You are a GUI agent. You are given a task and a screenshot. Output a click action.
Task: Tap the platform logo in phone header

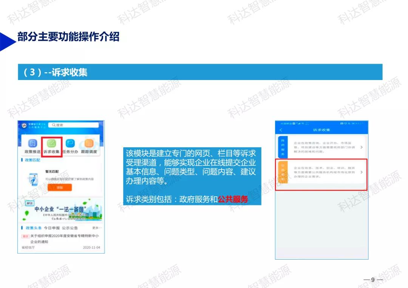click(24, 125)
